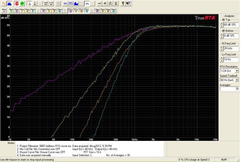Click the Mem 18 button
The width and height of the screenshot is (241, 162).
coord(103,11)
